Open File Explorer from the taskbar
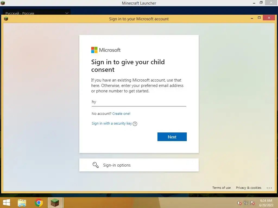 tap(22, 203)
